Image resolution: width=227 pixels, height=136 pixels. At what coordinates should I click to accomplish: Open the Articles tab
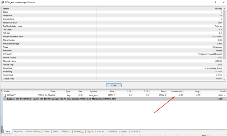coord(101,131)
